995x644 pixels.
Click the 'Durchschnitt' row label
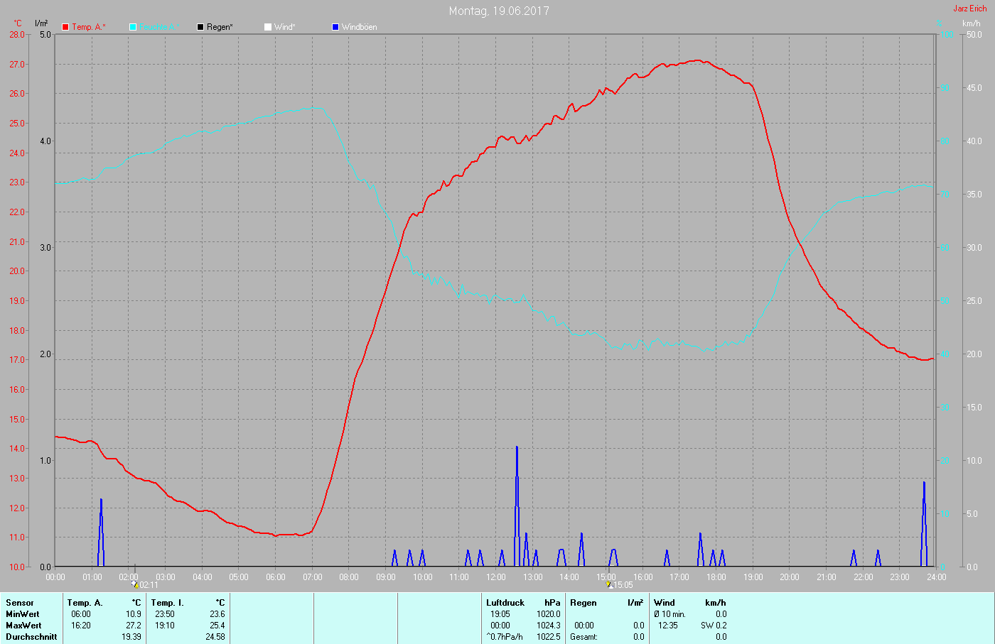[31, 637]
